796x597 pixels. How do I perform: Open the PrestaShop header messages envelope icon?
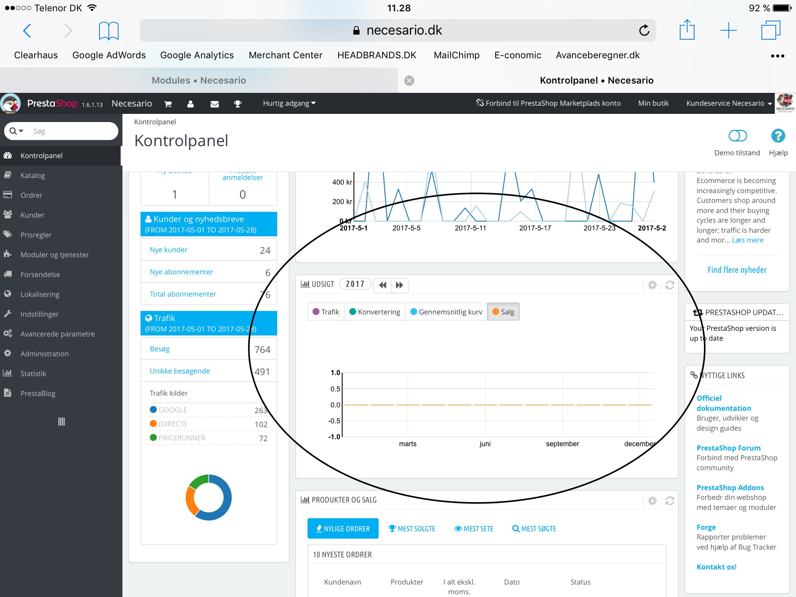(215, 104)
